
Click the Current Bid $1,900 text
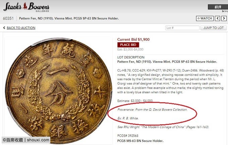pos(133,39)
